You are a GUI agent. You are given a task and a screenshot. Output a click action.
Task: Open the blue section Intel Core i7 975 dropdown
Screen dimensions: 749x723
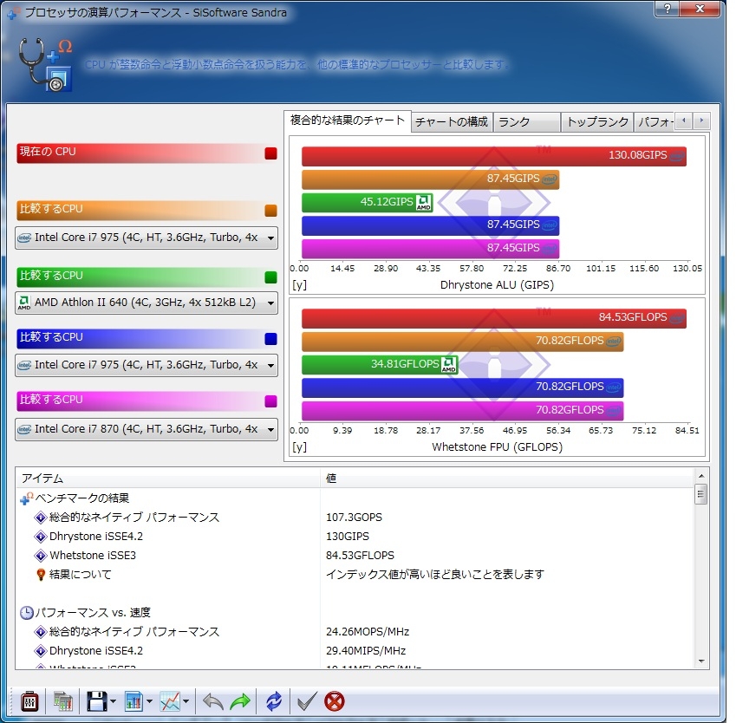pos(147,365)
